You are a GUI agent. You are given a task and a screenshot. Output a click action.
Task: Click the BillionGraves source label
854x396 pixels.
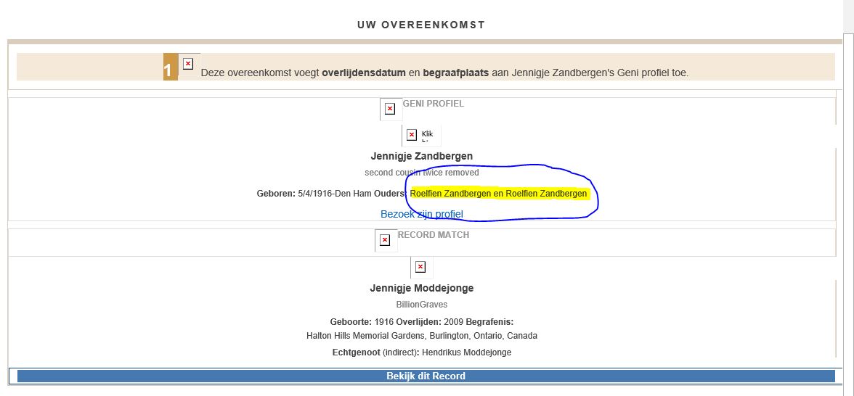click(x=421, y=305)
